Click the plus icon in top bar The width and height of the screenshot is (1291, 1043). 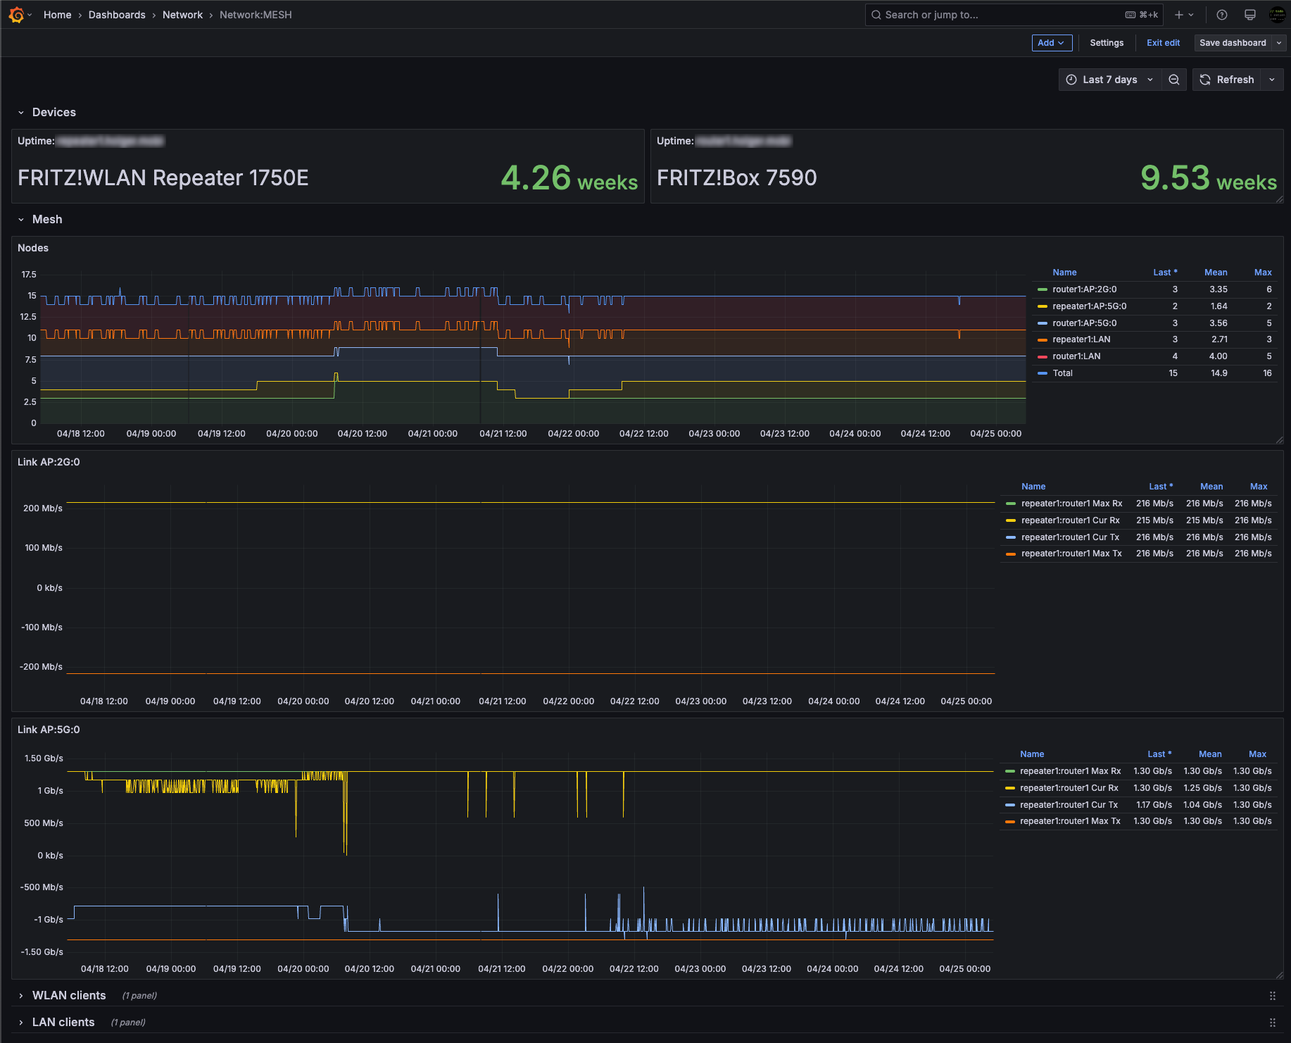tap(1179, 15)
